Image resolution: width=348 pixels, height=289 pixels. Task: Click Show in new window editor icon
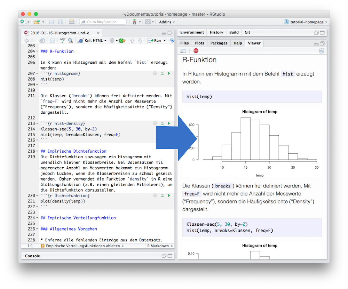point(42,40)
